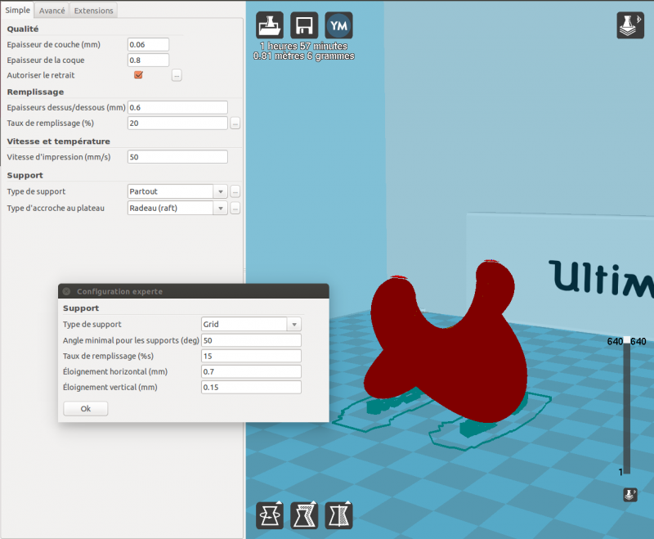Click the Save toolpath floppy icon
This screenshot has width=654, height=539.
coord(304,25)
